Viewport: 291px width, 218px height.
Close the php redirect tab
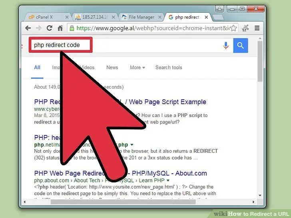206,17
